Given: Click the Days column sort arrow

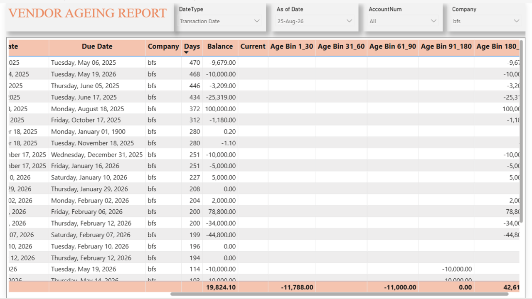Looking at the screenshot, I should coord(186,53).
